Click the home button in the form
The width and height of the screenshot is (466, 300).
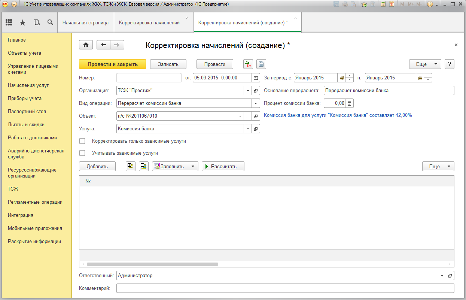(86, 45)
